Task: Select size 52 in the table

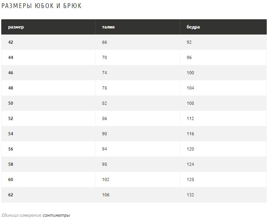Action: (10, 118)
